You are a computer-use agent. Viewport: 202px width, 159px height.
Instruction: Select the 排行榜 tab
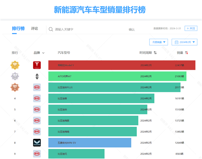click(x=18, y=29)
